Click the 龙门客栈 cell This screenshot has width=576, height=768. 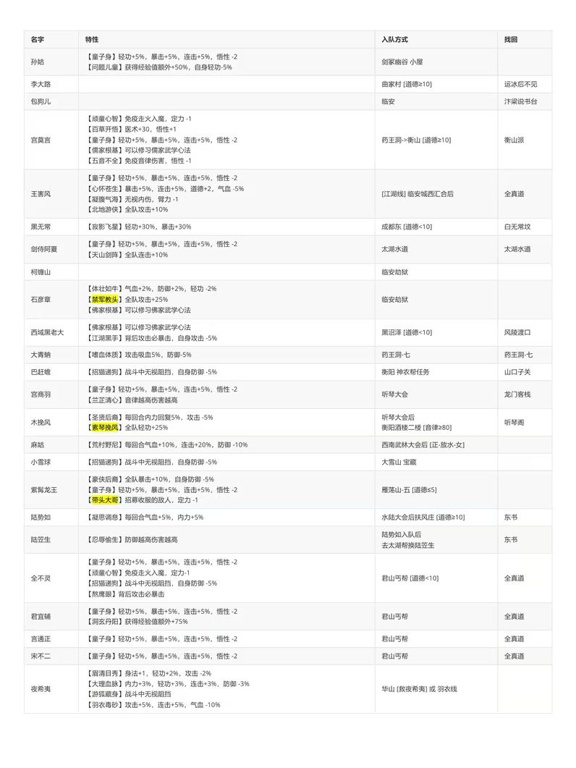tap(517, 394)
